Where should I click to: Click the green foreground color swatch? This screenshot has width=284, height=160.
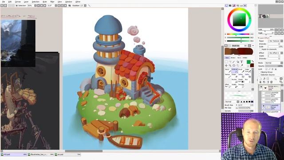point(248,62)
